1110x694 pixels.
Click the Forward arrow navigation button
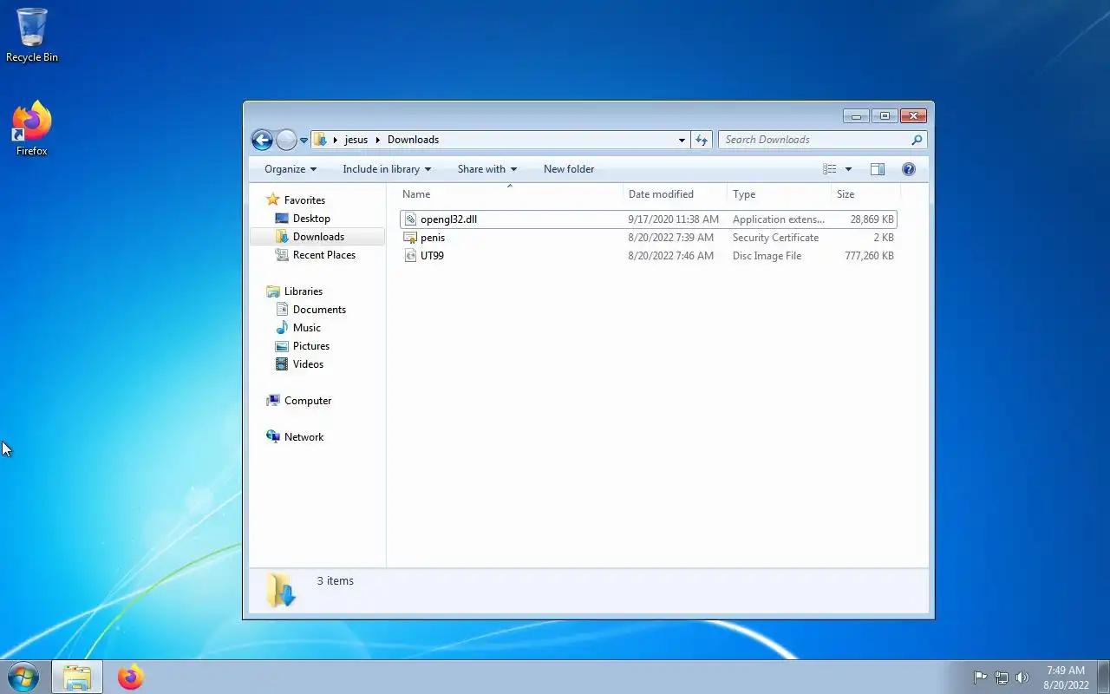(286, 140)
